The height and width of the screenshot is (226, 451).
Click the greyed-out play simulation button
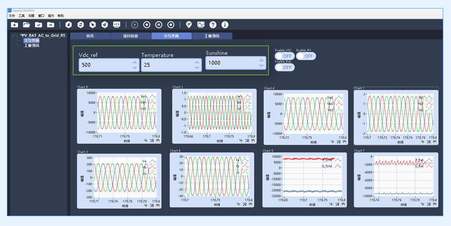[x=134, y=25]
